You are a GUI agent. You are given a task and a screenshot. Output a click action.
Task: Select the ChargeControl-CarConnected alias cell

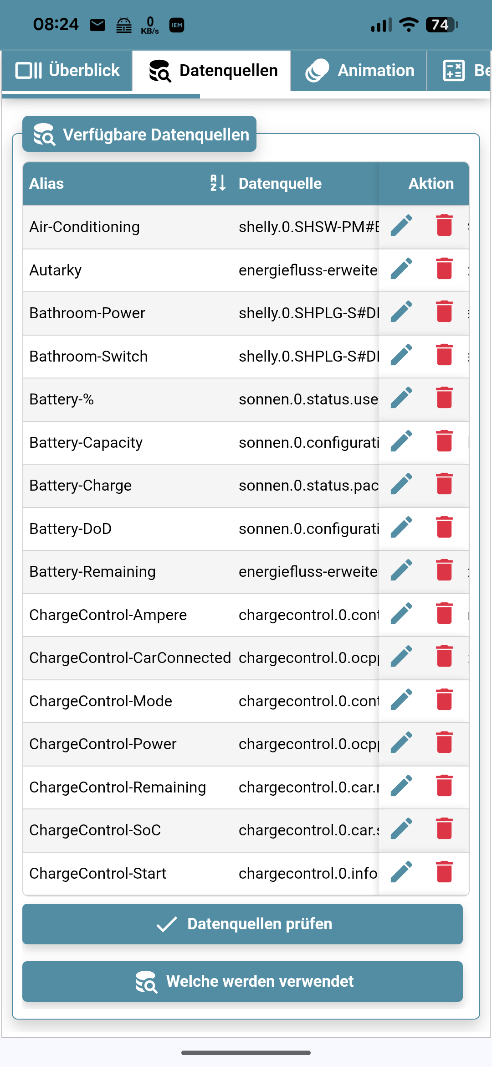(x=130, y=658)
